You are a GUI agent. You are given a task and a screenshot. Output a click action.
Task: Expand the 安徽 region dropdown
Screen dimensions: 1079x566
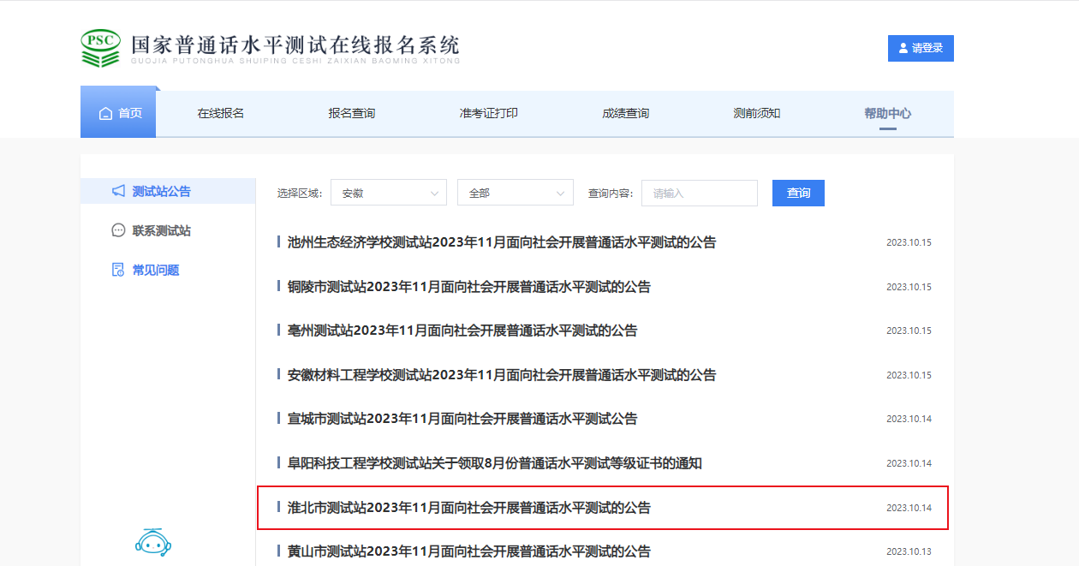tap(388, 194)
